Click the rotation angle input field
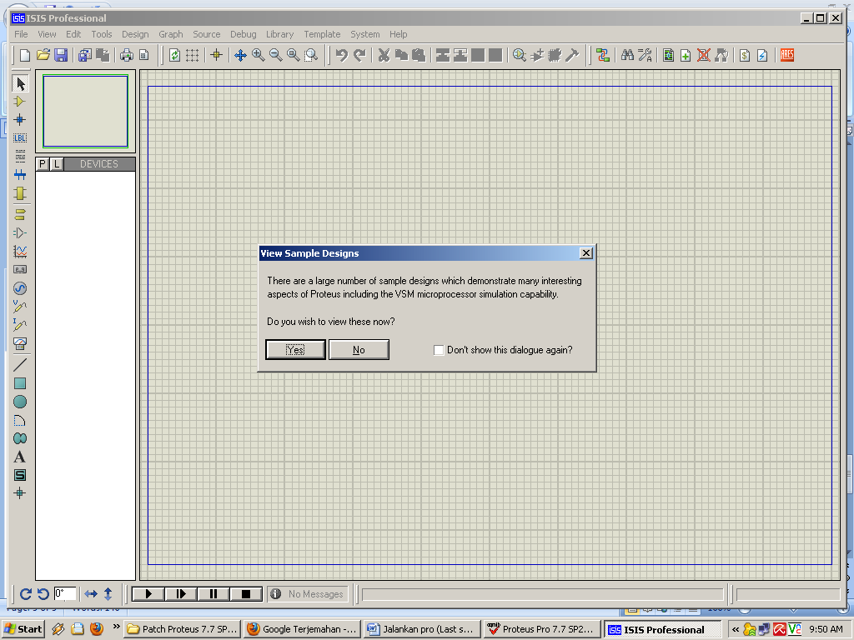 (x=65, y=593)
